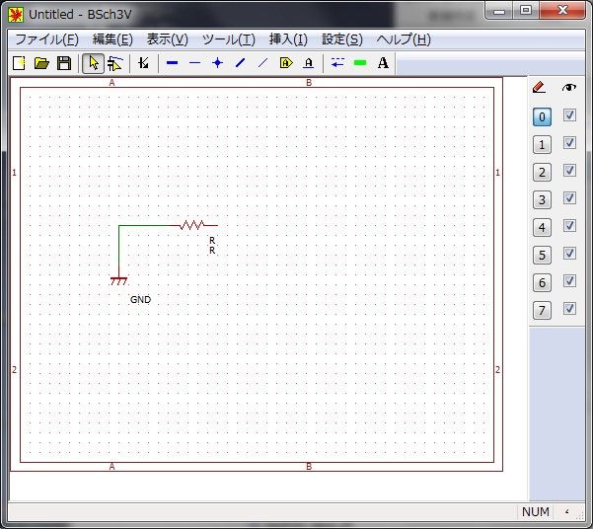Select the thin diagonal entry tool

click(x=262, y=63)
